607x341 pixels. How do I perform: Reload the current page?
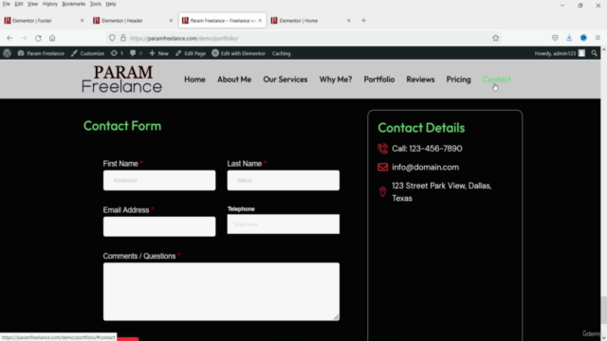(38, 38)
